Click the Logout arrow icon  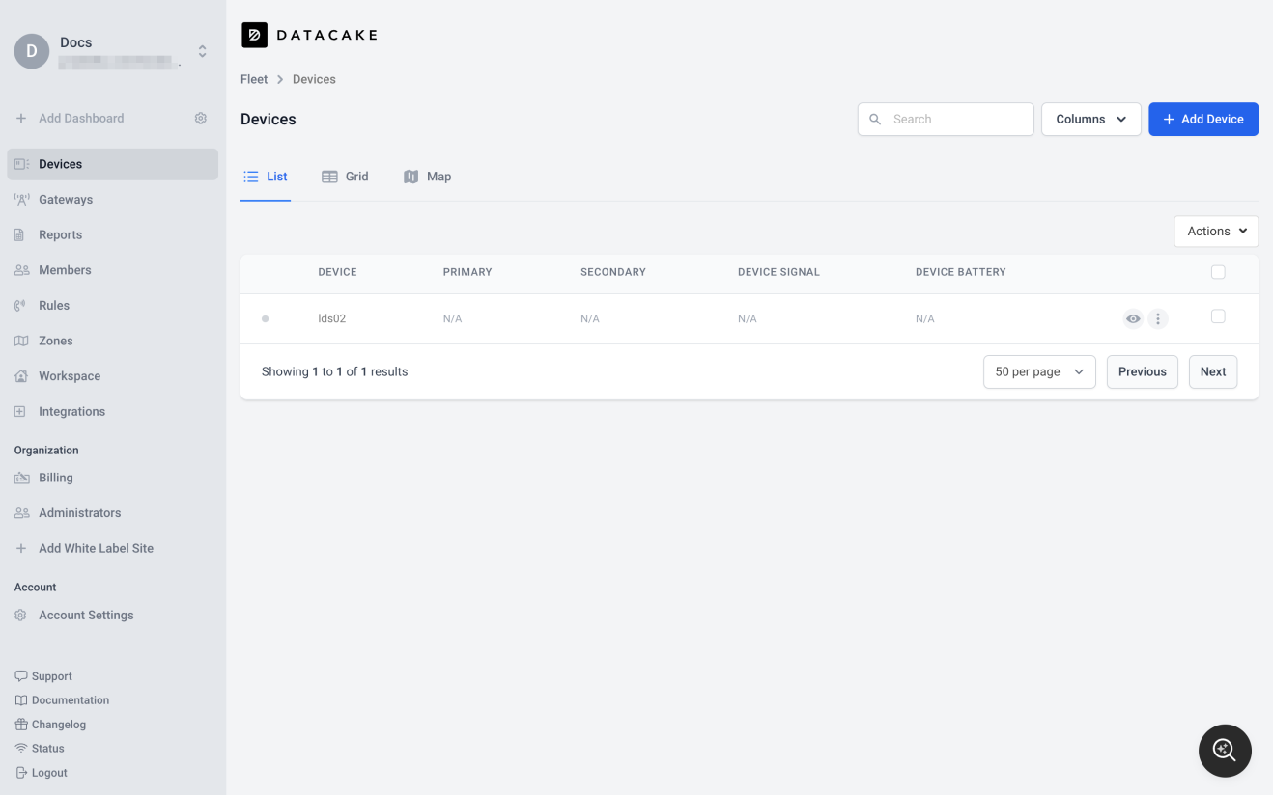click(x=21, y=773)
